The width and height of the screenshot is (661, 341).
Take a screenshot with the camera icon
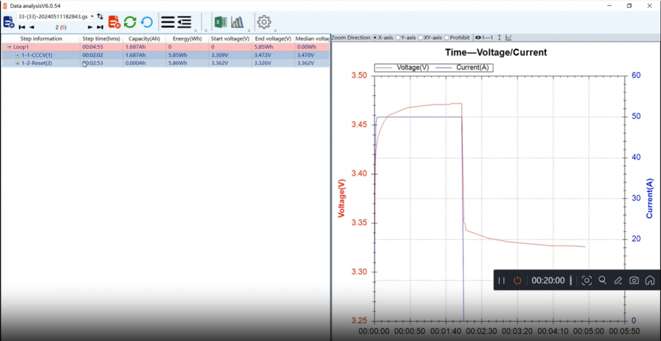634,280
